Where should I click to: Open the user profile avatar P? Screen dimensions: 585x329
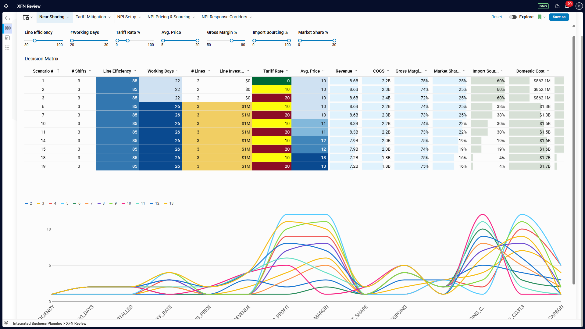point(579,6)
